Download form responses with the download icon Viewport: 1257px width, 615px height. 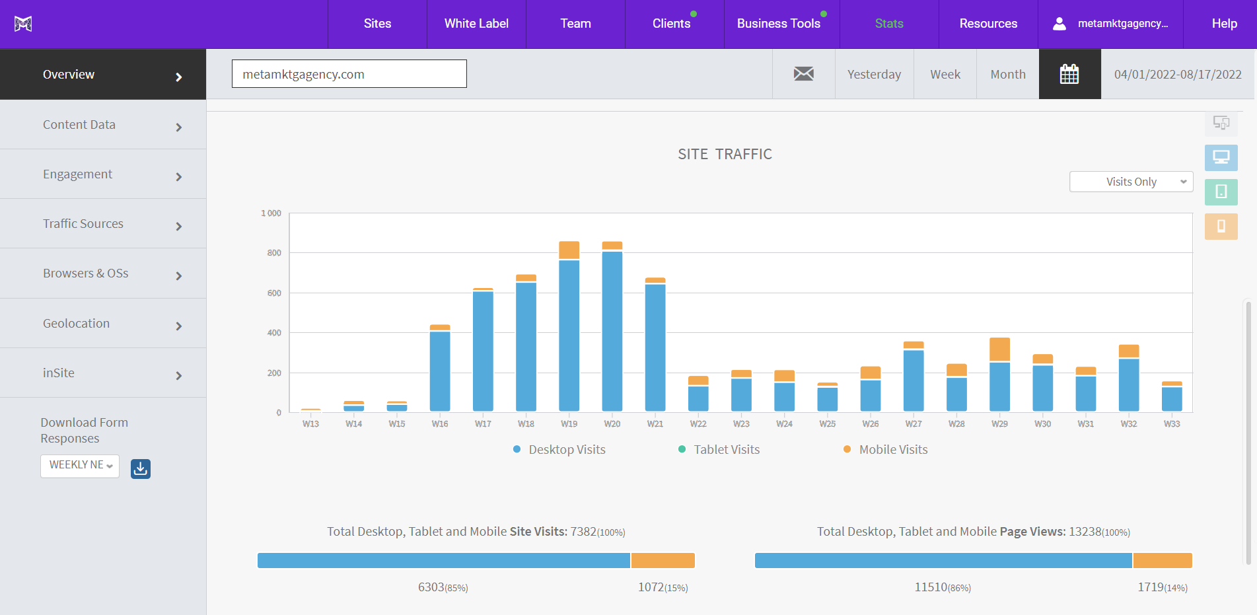140,468
